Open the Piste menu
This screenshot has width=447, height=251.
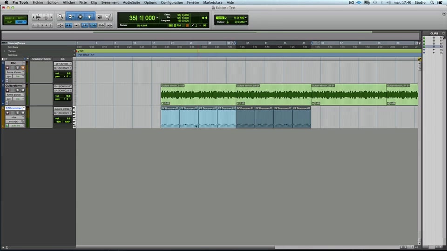[x=83, y=2]
